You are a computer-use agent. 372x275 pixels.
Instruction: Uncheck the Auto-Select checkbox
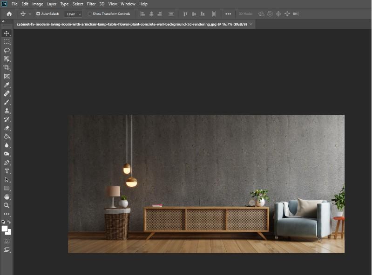tap(38, 14)
